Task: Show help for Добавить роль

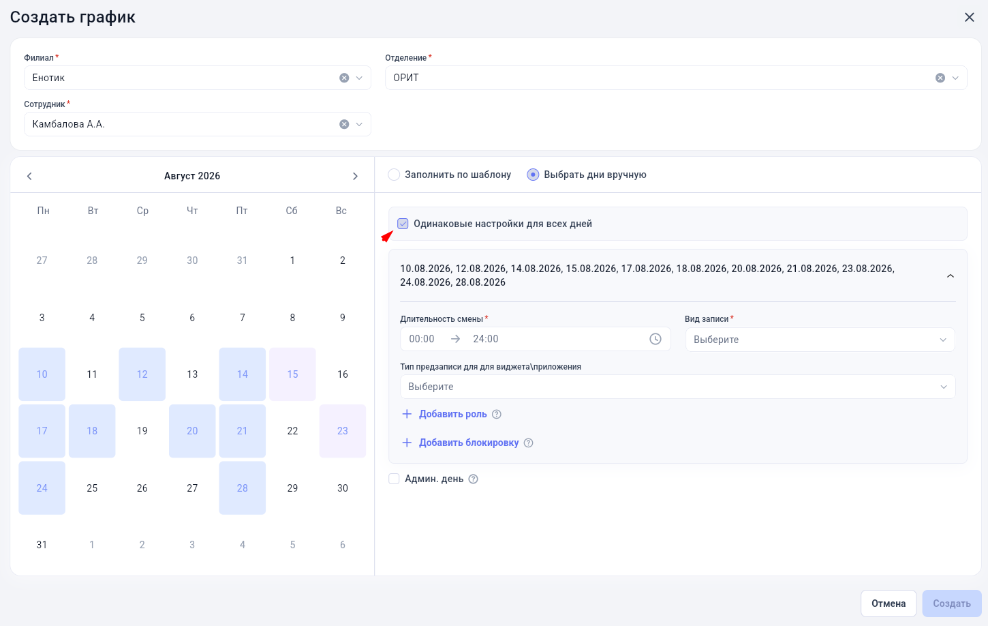Action: coord(497,414)
